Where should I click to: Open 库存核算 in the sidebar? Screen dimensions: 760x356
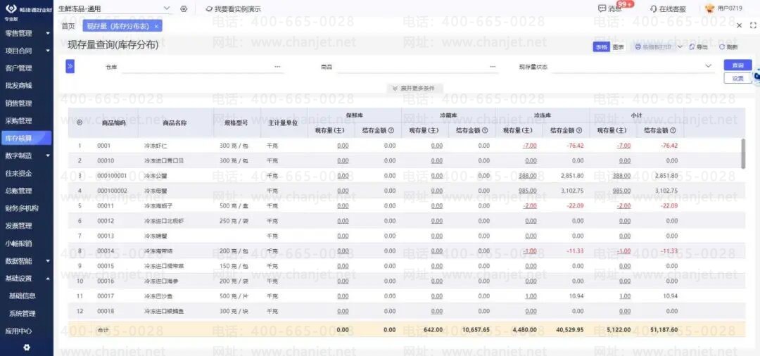tap(26, 138)
